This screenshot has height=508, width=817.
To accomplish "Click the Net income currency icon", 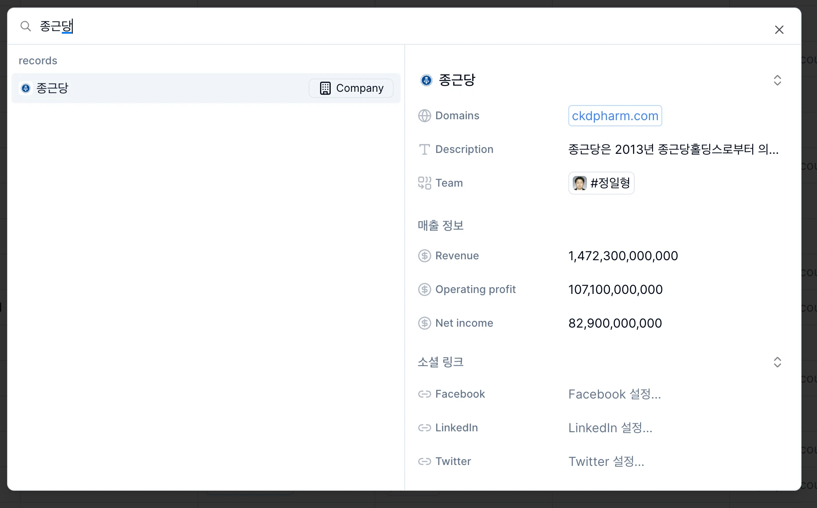I will (x=424, y=323).
